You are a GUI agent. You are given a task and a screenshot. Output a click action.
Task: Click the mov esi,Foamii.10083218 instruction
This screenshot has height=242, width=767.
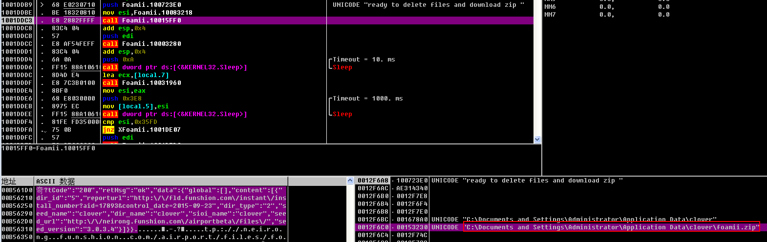[x=148, y=13]
